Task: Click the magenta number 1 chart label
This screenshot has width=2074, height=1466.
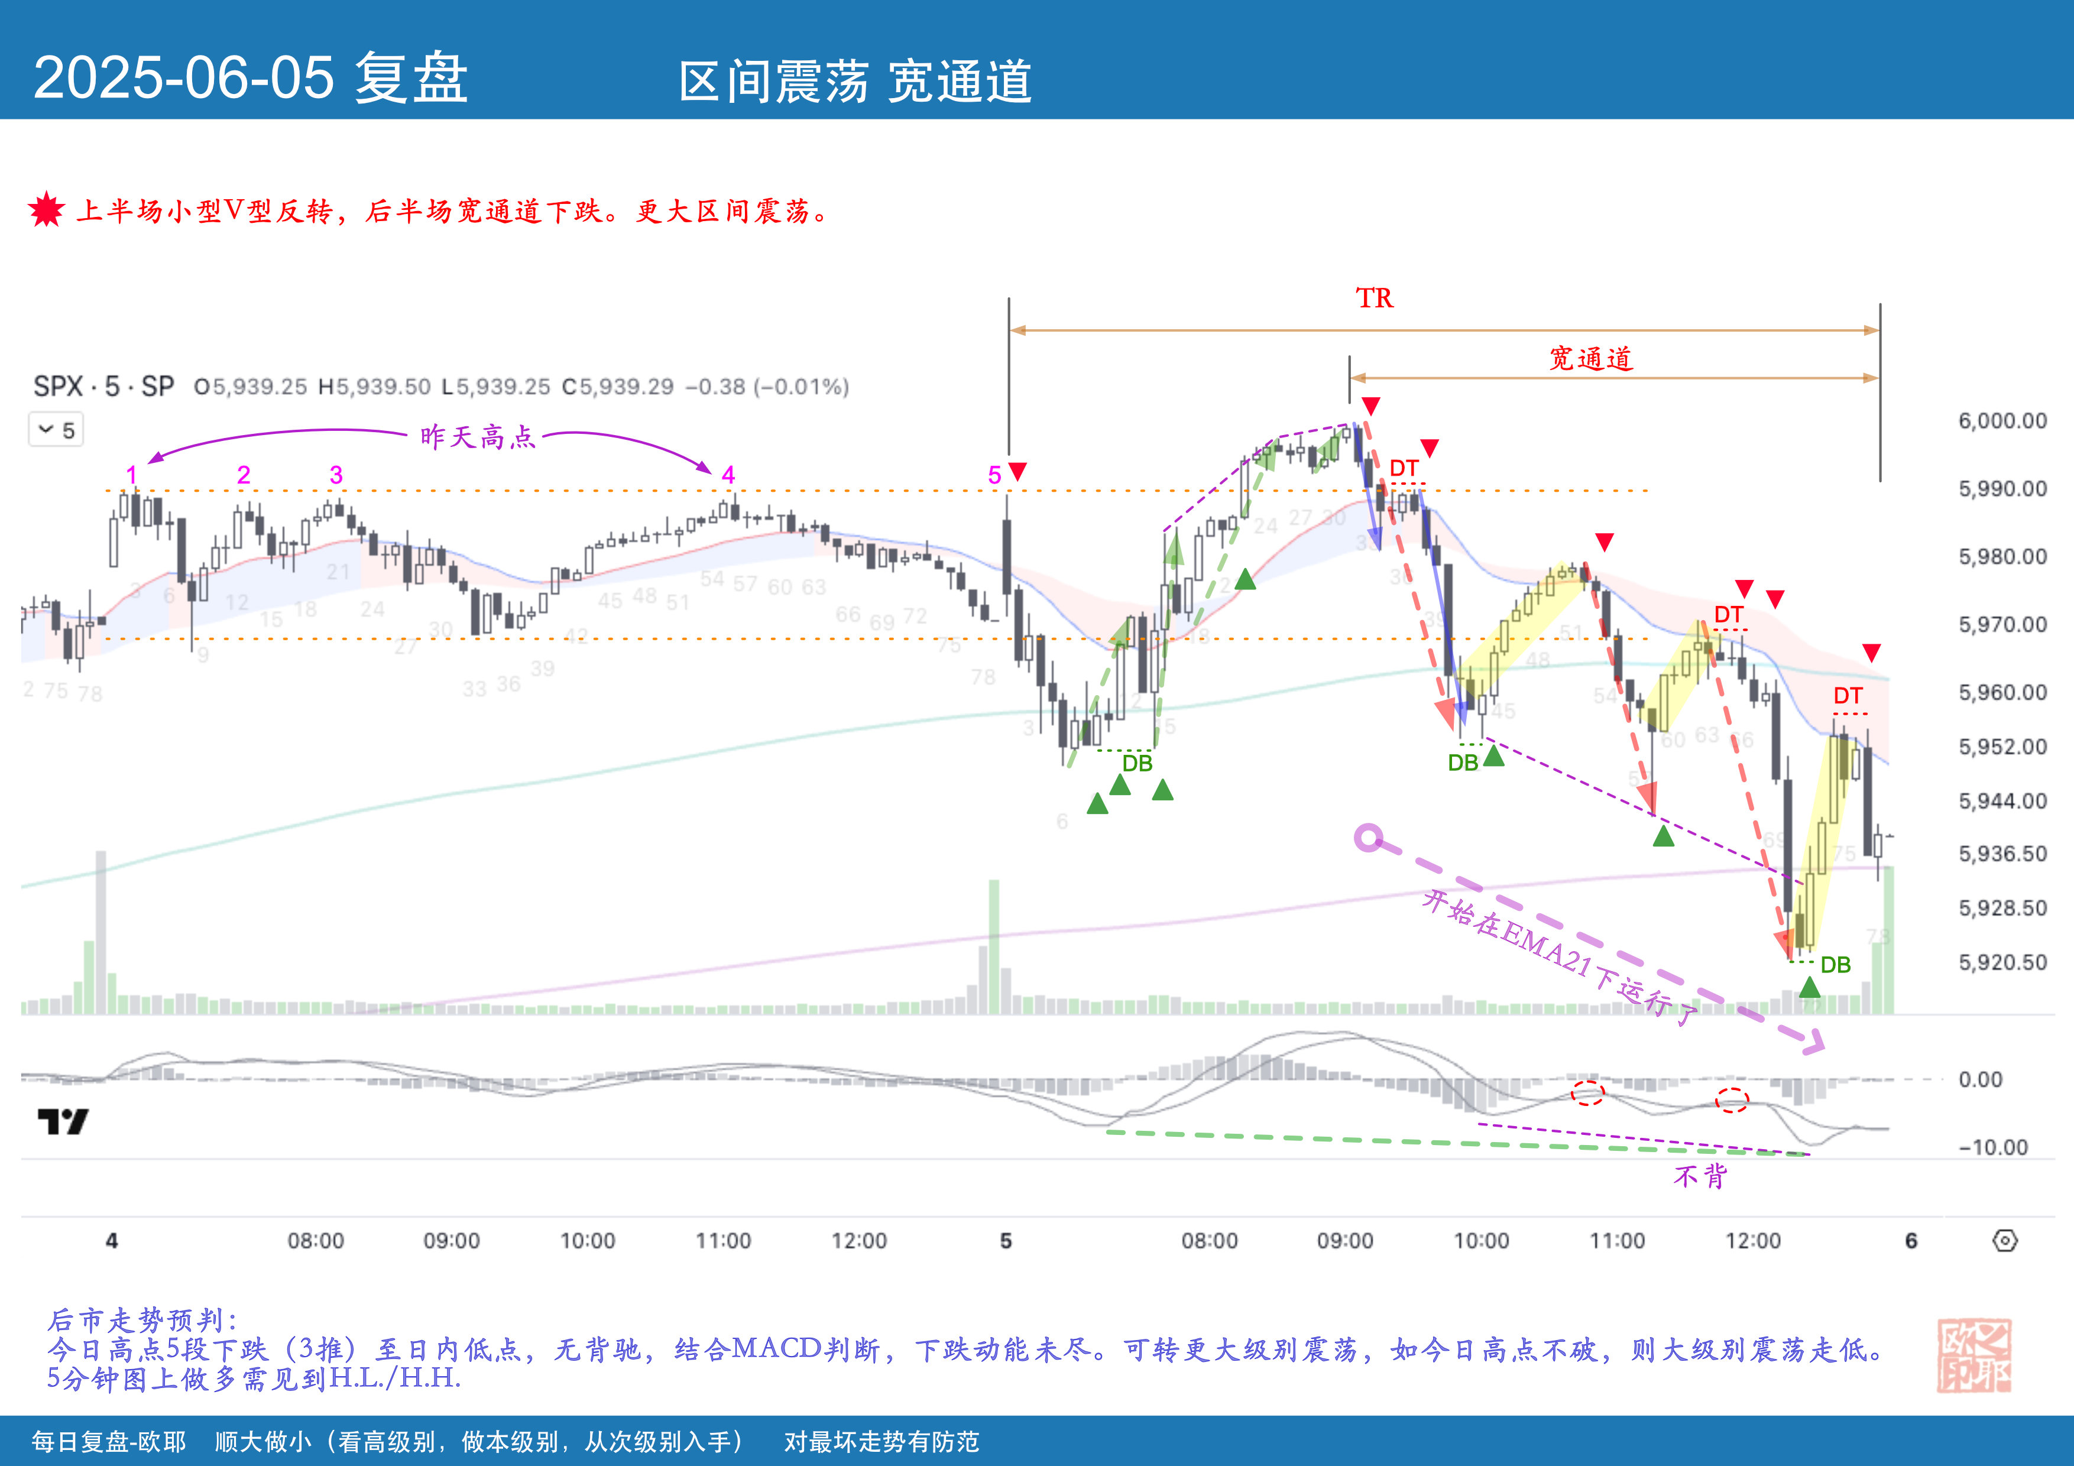Action: (x=132, y=475)
